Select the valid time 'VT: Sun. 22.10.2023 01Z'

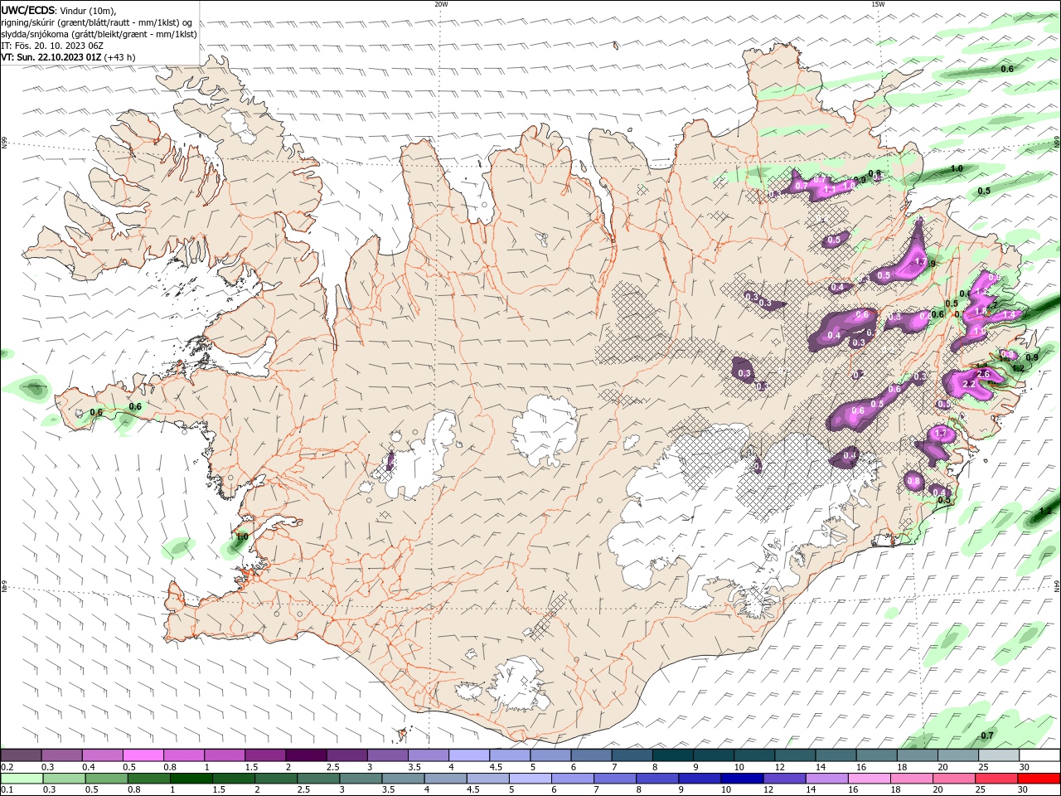(51, 57)
